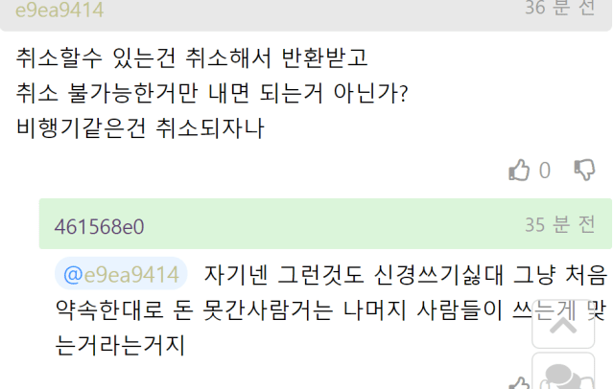
Task: Click the like count "0"
Action: pos(545,171)
